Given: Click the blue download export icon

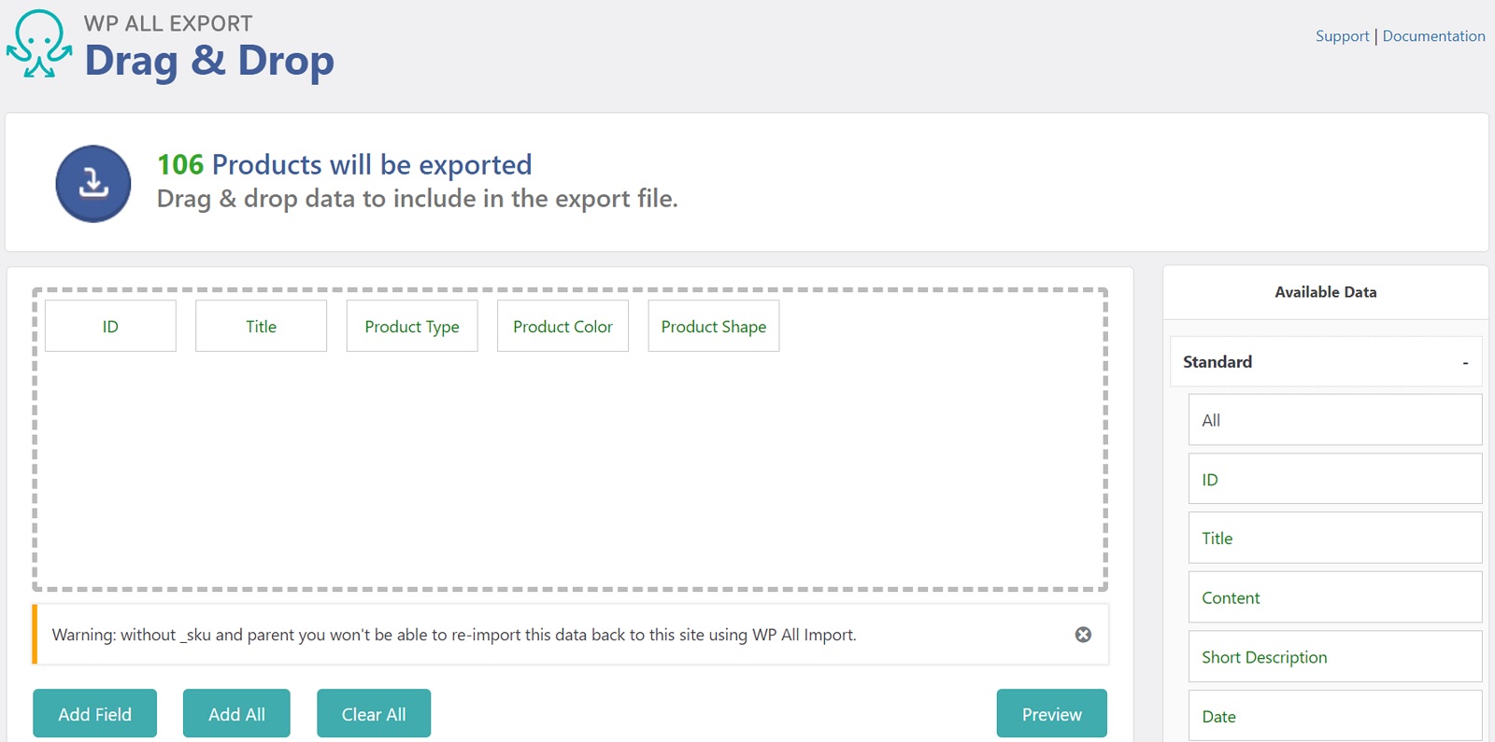Looking at the screenshot, I should [x=93, y=184].
